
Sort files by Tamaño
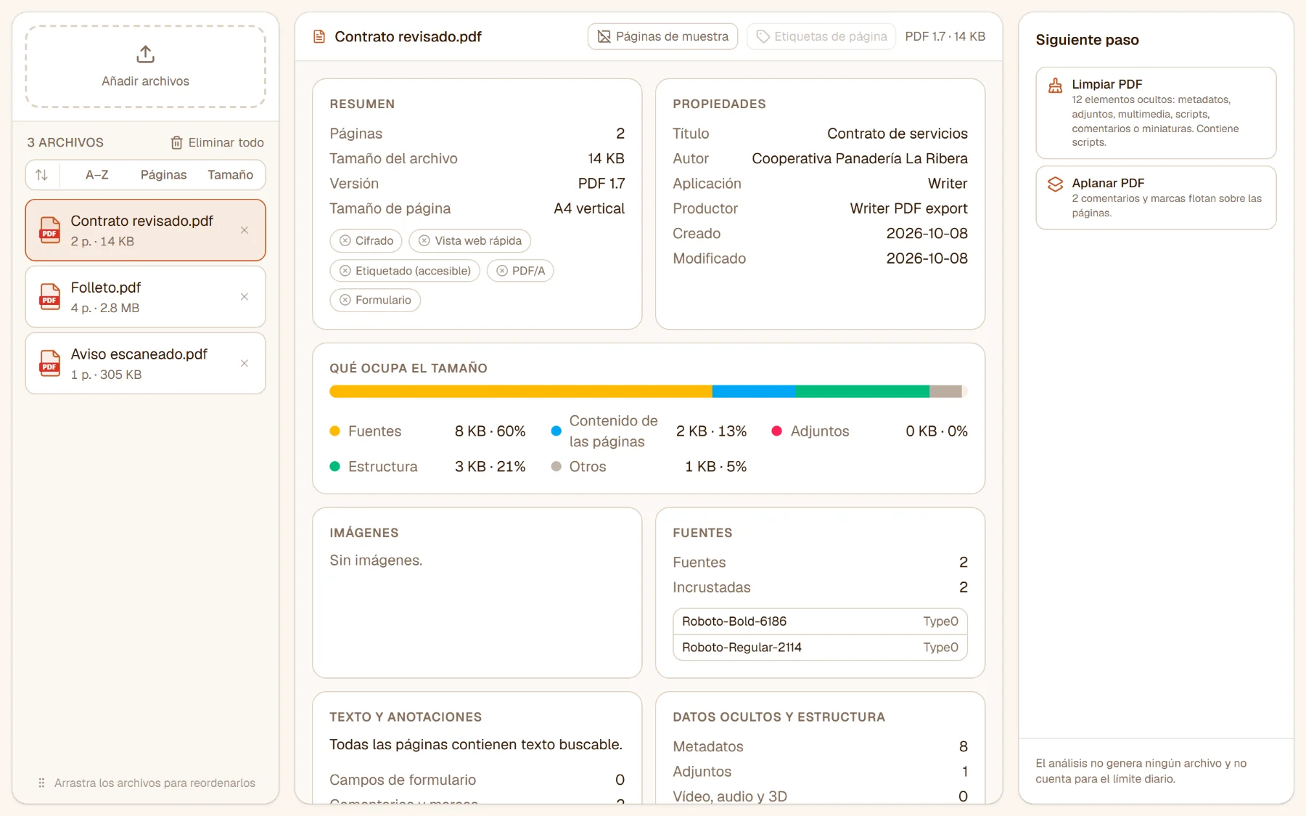click(x=230, y=175)
